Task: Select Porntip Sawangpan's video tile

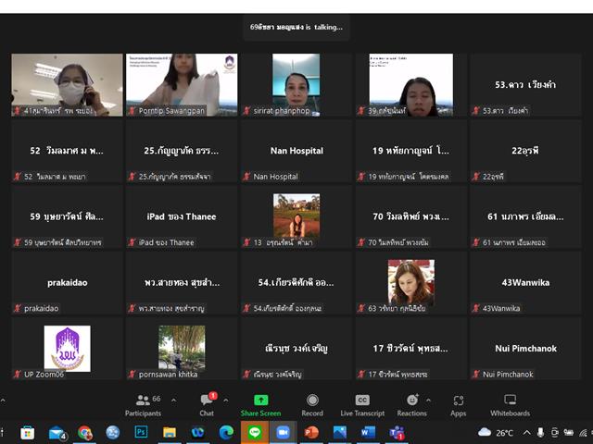Action: pos(182,85)
